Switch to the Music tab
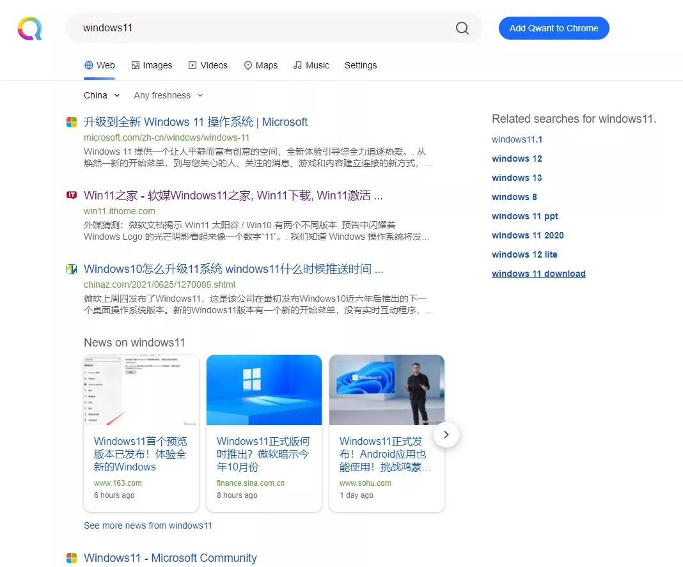This screenshot has height=567, width=683. pos(317,65)
